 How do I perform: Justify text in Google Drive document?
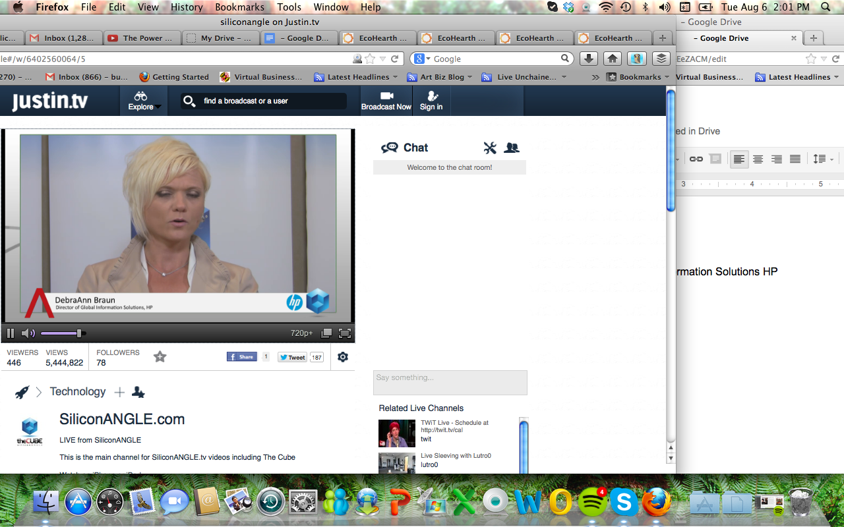(x=795, y=159)
